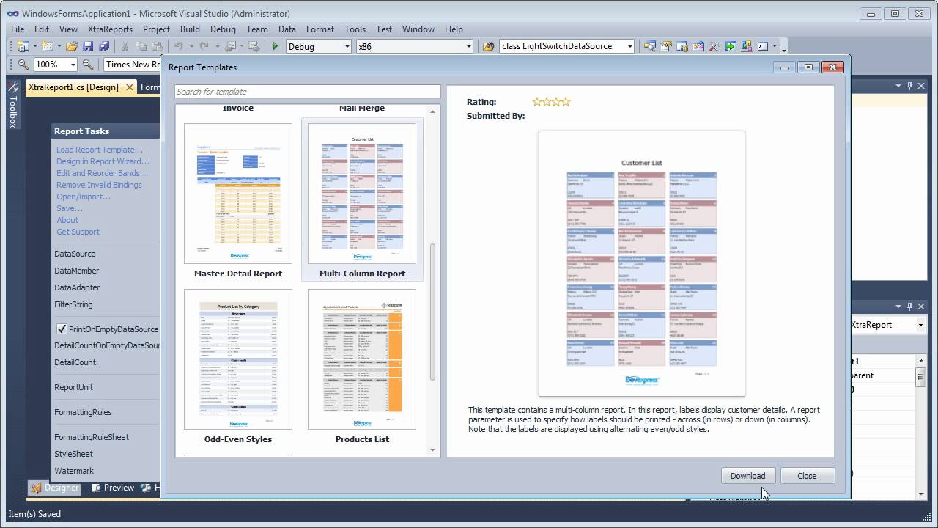Expand the New Project button dropdown arrow
The image size is (938, 528).
34,46
